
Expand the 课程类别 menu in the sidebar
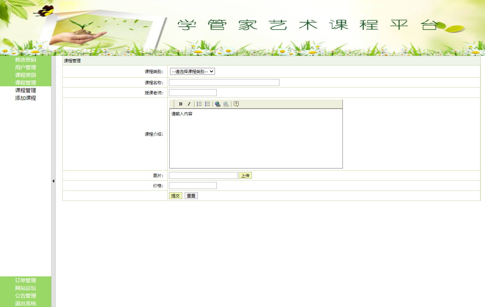25,75
